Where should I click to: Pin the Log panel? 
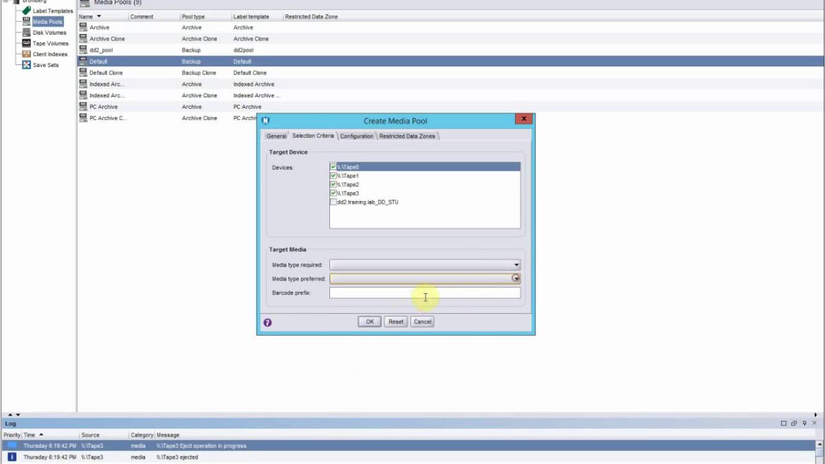point(804,423)
